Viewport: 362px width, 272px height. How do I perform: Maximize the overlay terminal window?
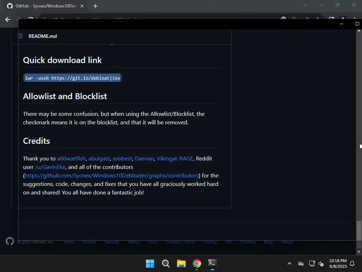tap(357, 24)
